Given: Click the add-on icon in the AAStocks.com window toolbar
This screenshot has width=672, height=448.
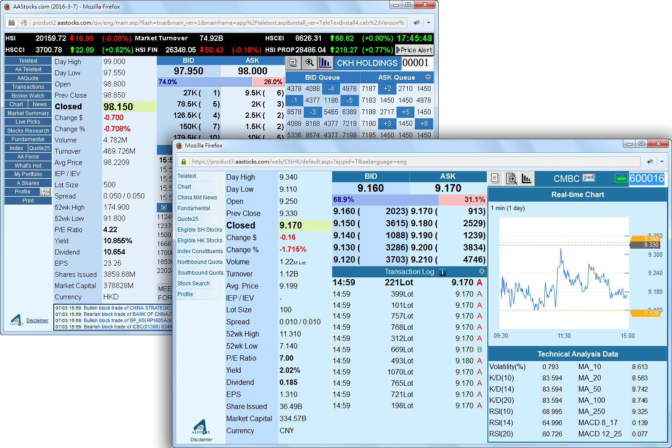Looking at the screenshot, I should pyautogui.click(x=416, y=22).
